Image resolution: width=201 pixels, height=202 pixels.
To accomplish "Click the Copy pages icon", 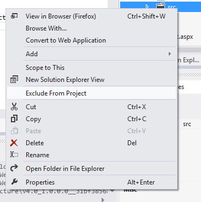I will 14,119.
